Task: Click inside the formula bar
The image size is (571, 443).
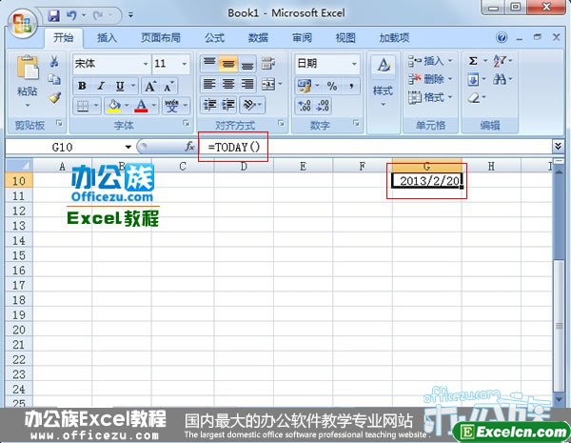Action: click(374, 147)
